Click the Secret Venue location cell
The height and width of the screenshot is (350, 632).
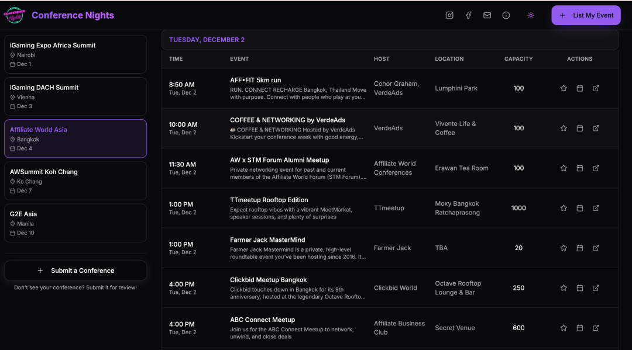point(455,327)
